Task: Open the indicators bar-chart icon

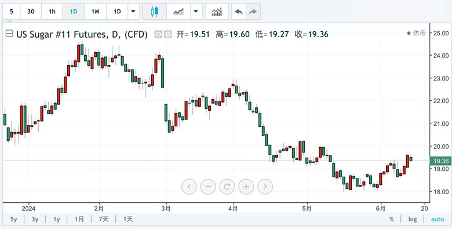Action: click(x=217, y=12)
